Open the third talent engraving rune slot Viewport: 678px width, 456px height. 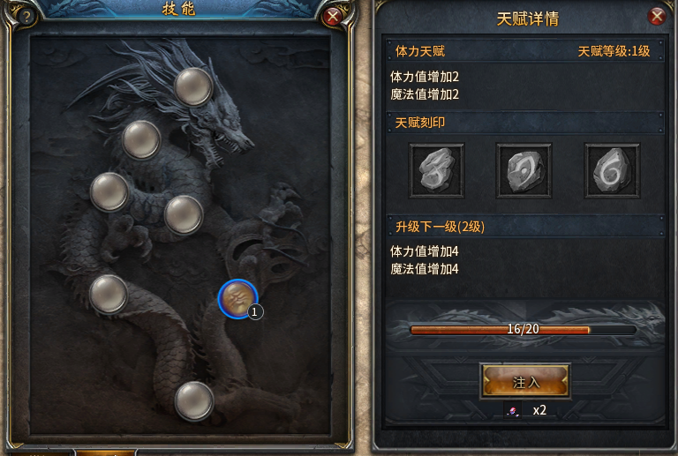coord(612,170)
